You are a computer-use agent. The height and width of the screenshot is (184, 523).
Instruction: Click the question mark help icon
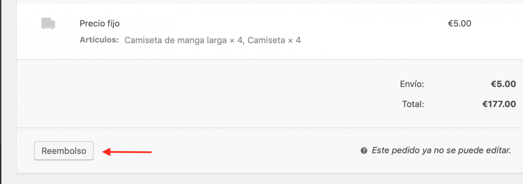364,151
